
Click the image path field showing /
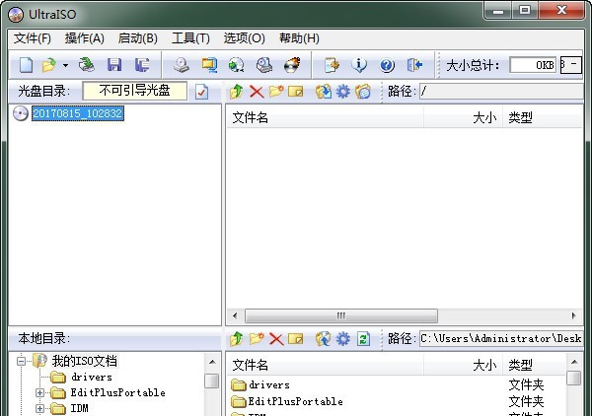coord(501,92)
